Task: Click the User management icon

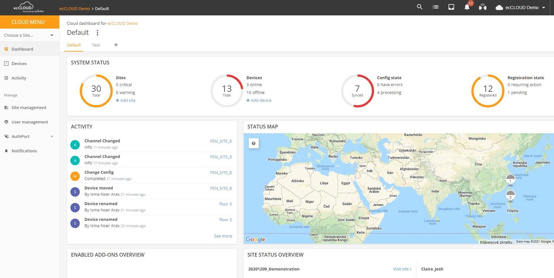Action: (x=6, y=122)
